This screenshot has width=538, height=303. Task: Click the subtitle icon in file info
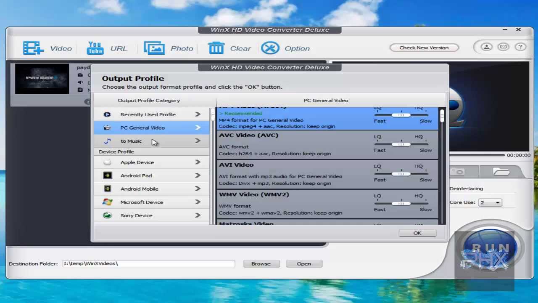(80, 90)
